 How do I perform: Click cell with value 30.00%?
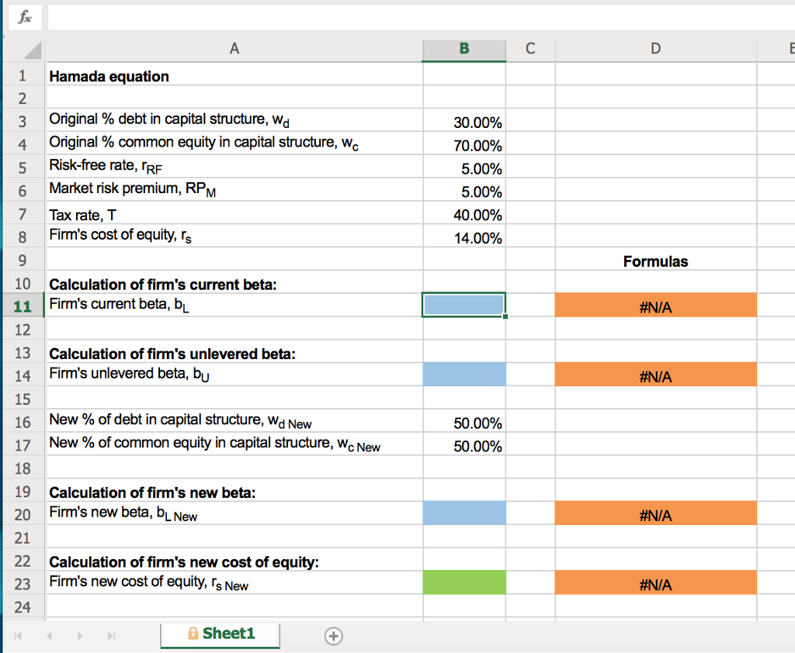tap(464, 122)
